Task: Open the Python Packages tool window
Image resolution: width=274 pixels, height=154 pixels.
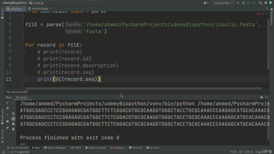Action: pos(55,148)
